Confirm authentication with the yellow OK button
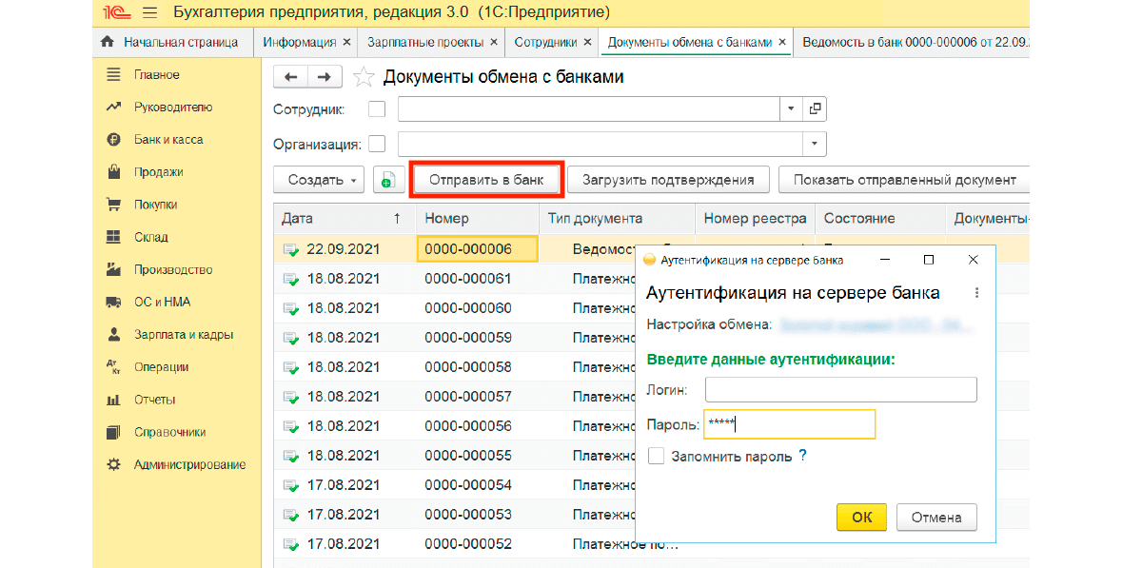Image resolution: width=1142 pixels, height=568 pixels. [861, 518]
